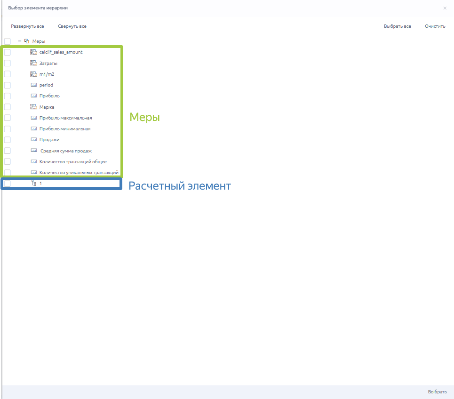Click the chart icon beside period

pos(33,85)
